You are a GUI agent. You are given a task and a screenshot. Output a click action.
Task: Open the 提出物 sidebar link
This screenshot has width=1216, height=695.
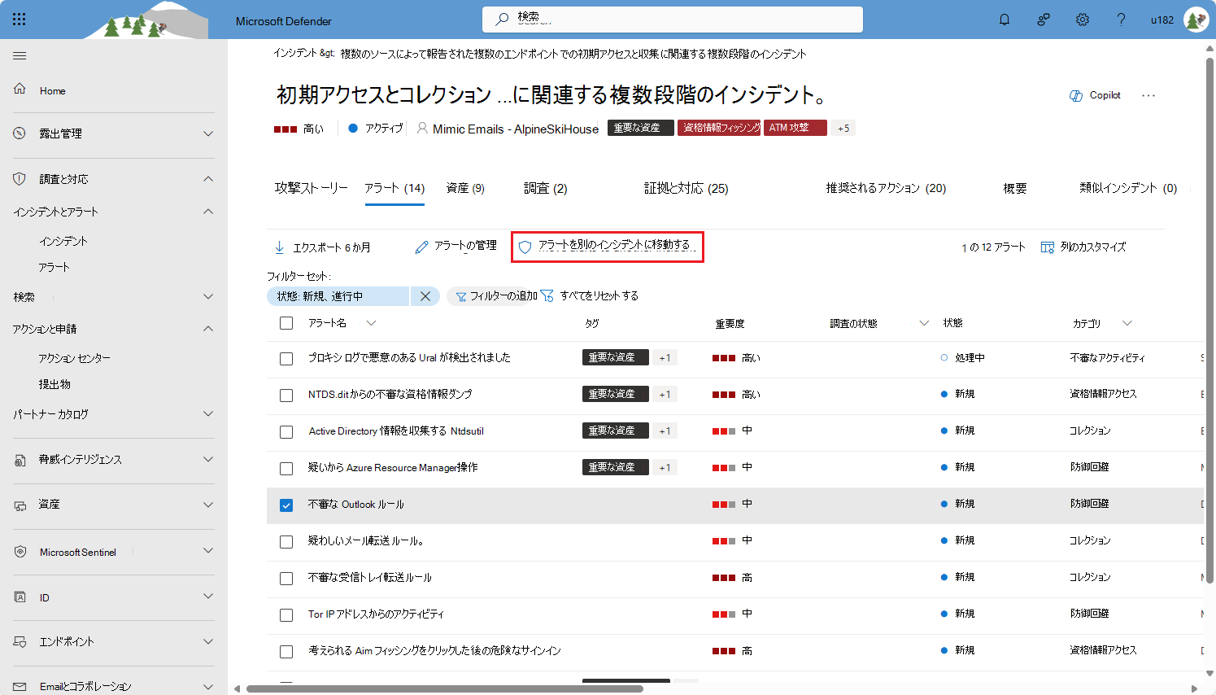tap(54, 384)
